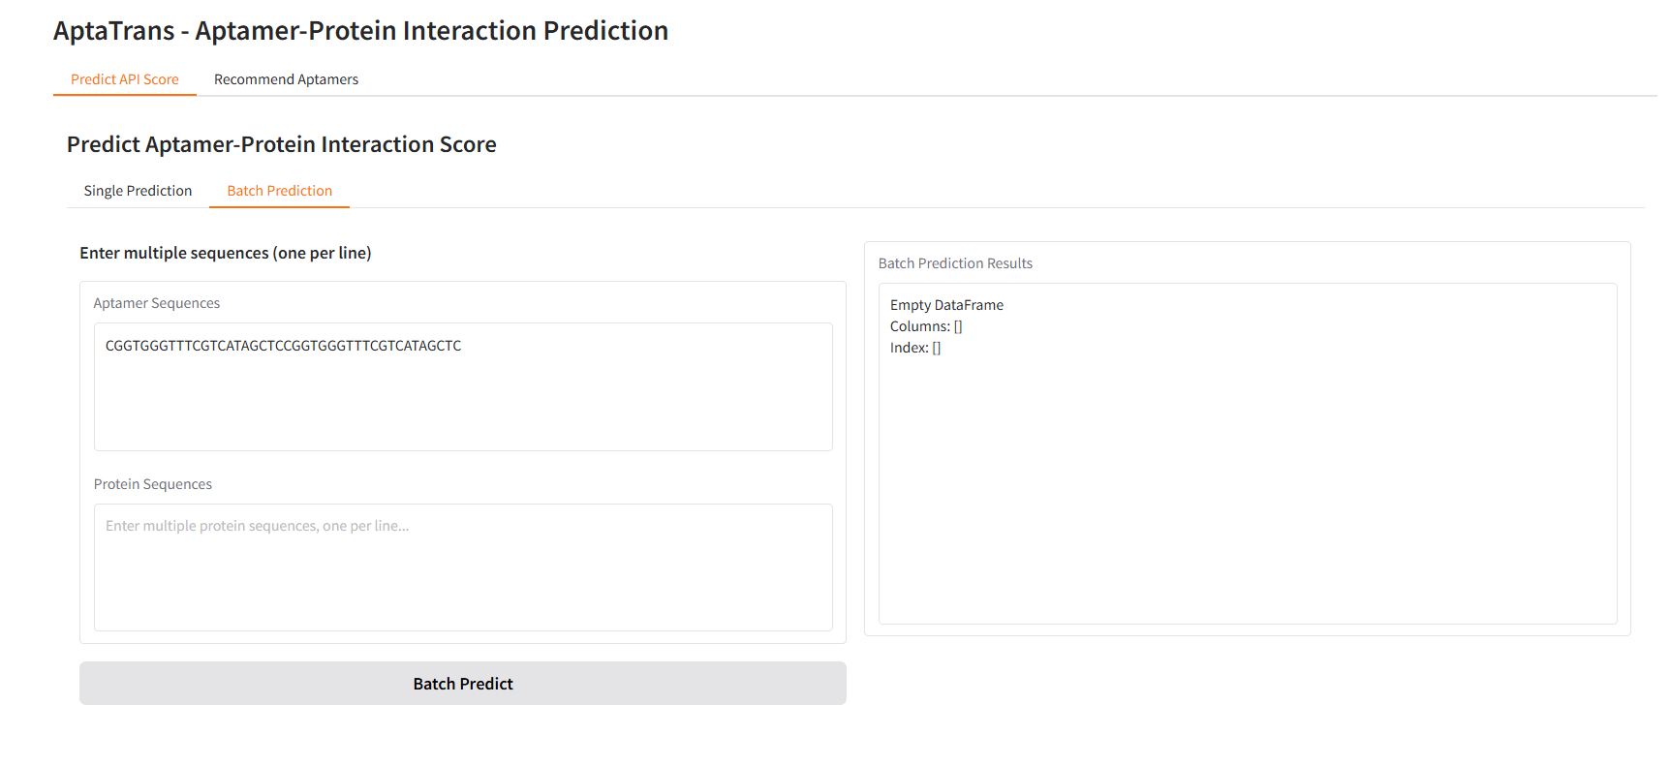Click the CGGTGGG aptamer sequence text
Viewport: 1670px width, 766px height.
click(283, 346)
